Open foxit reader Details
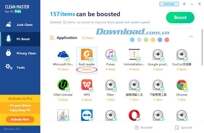 [87, 69]
